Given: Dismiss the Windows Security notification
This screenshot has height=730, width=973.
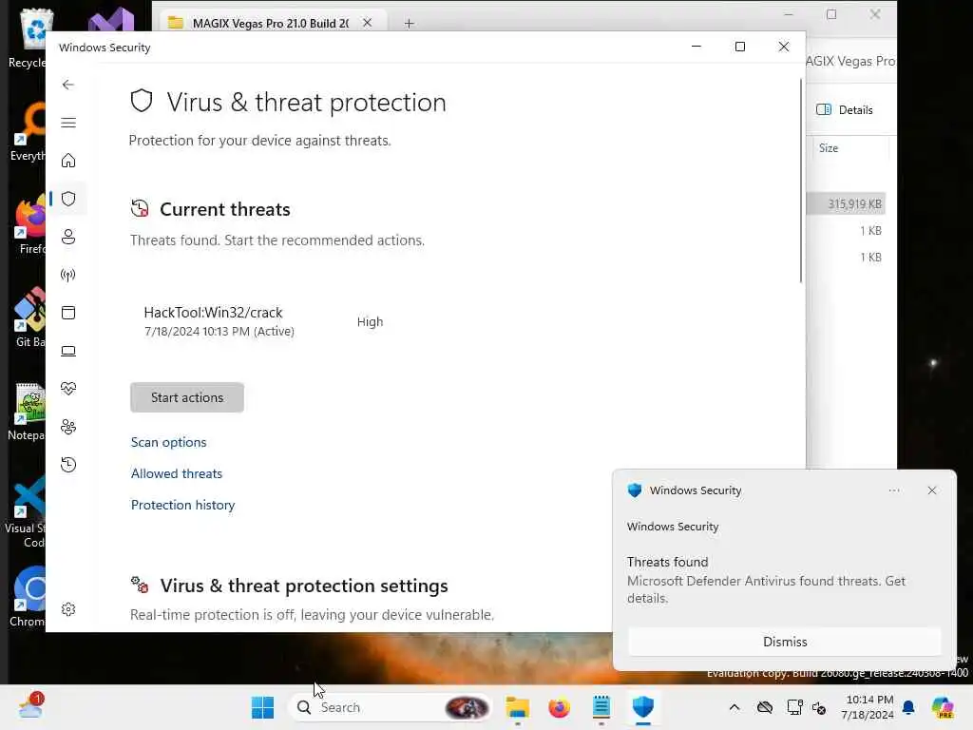Looking at the screenshot, I should coord(784,642).
